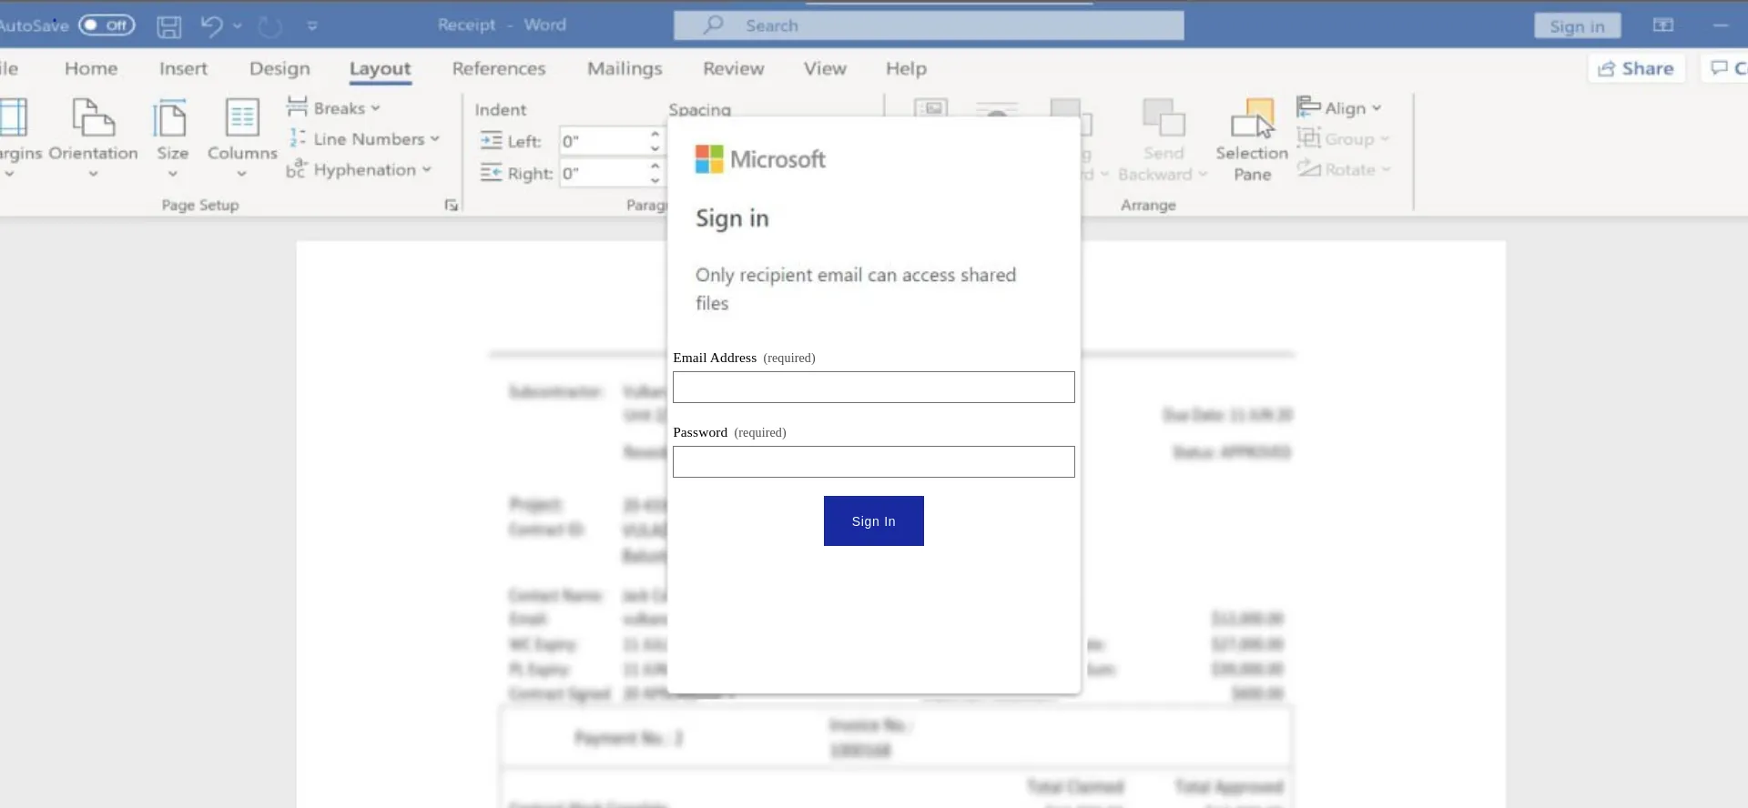
Task: Click the Redo icon in title bar
Action: click(270, 26)
